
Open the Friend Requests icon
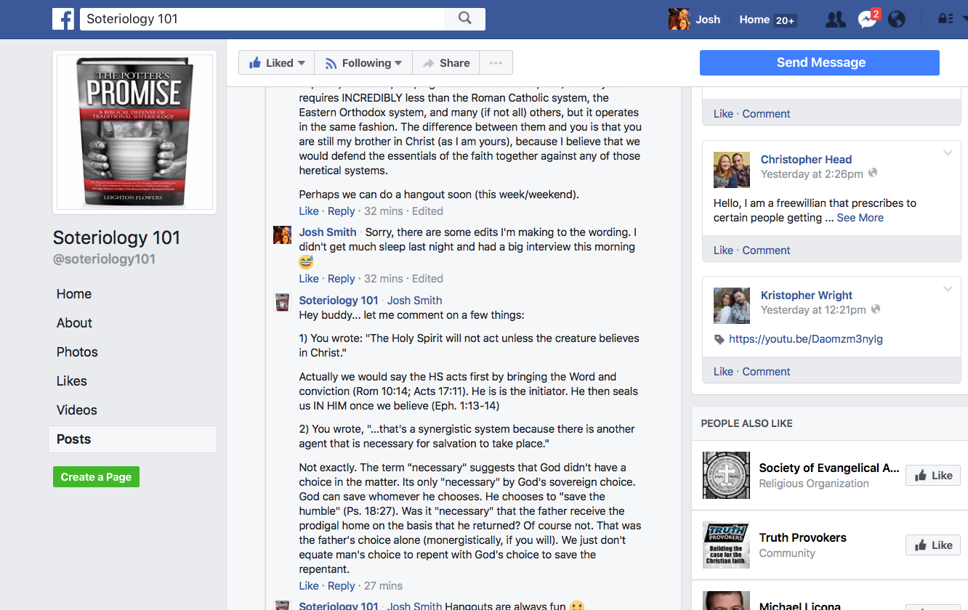(x=836, y=20)
